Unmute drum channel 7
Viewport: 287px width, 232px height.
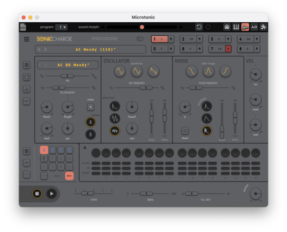(228, 49)
